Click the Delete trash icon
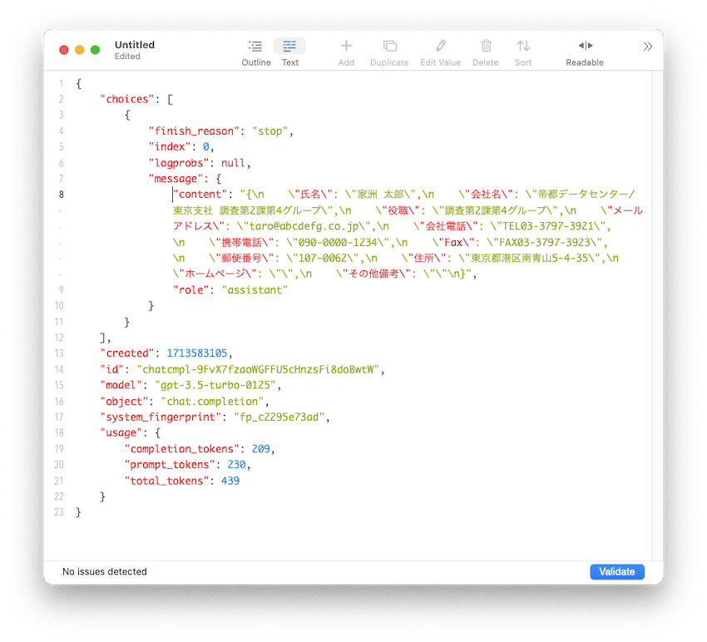The width and height of the screenshot is (707, 642). 486,46
